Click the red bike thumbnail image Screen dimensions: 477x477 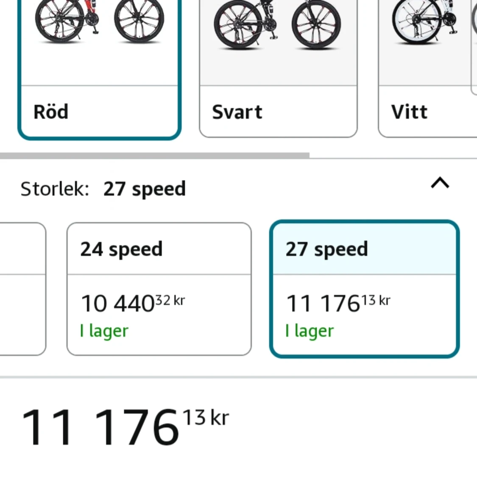click(x=99, y=25)
